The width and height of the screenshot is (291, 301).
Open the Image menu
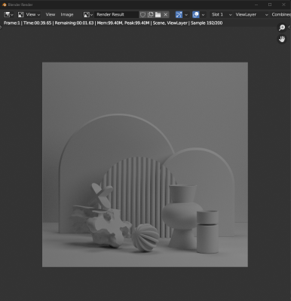(67, 14)
